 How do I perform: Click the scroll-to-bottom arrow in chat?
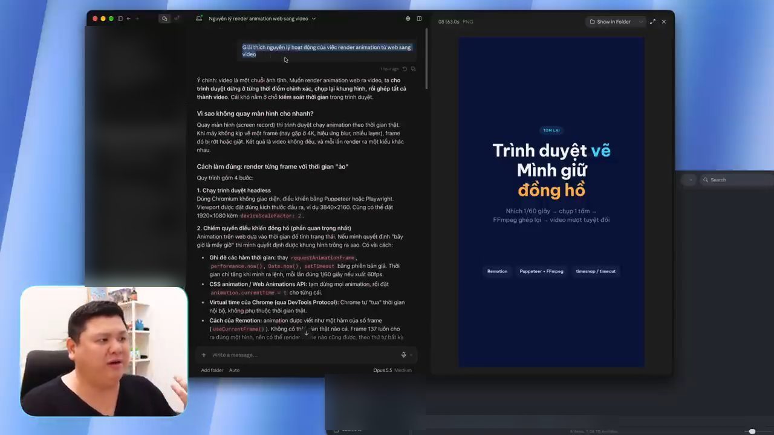point(307,333)
